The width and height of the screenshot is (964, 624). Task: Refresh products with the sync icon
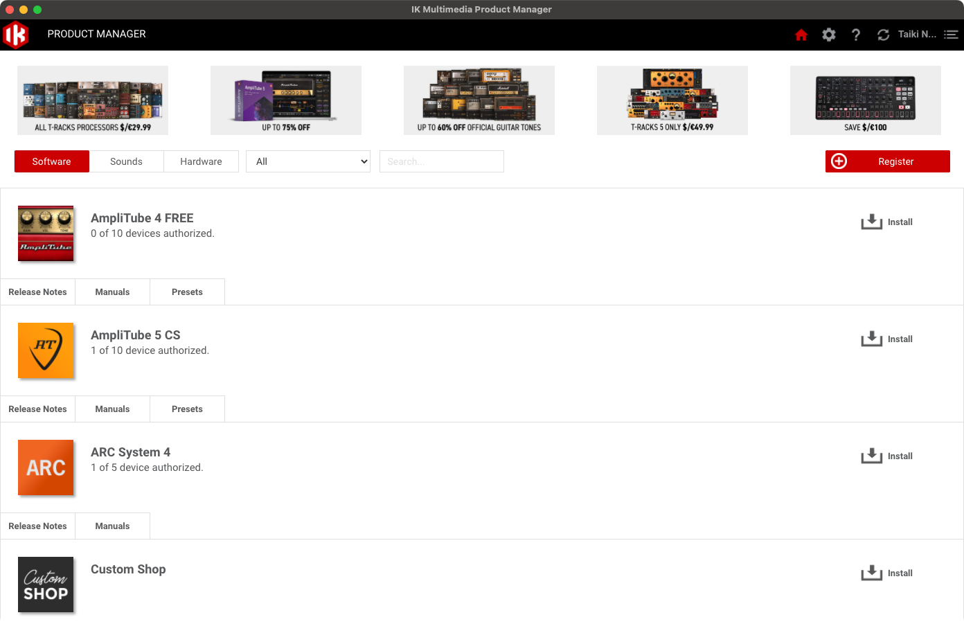[x=883, y=35]
